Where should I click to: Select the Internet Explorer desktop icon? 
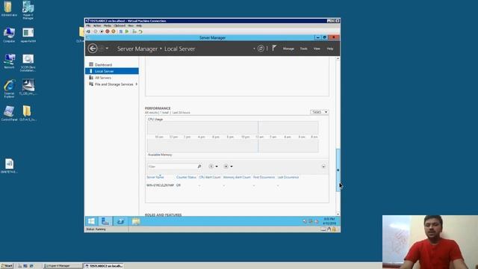tap(9, 89)
